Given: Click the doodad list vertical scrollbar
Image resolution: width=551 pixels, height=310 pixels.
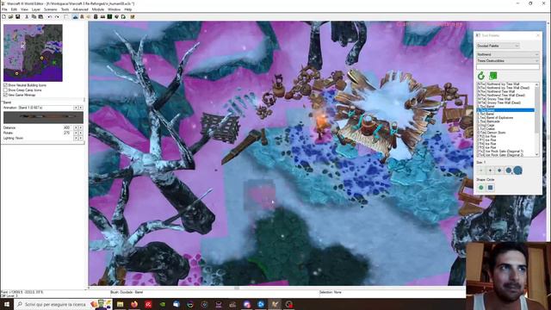Looking at the screenshot, I should click(537, 120).
